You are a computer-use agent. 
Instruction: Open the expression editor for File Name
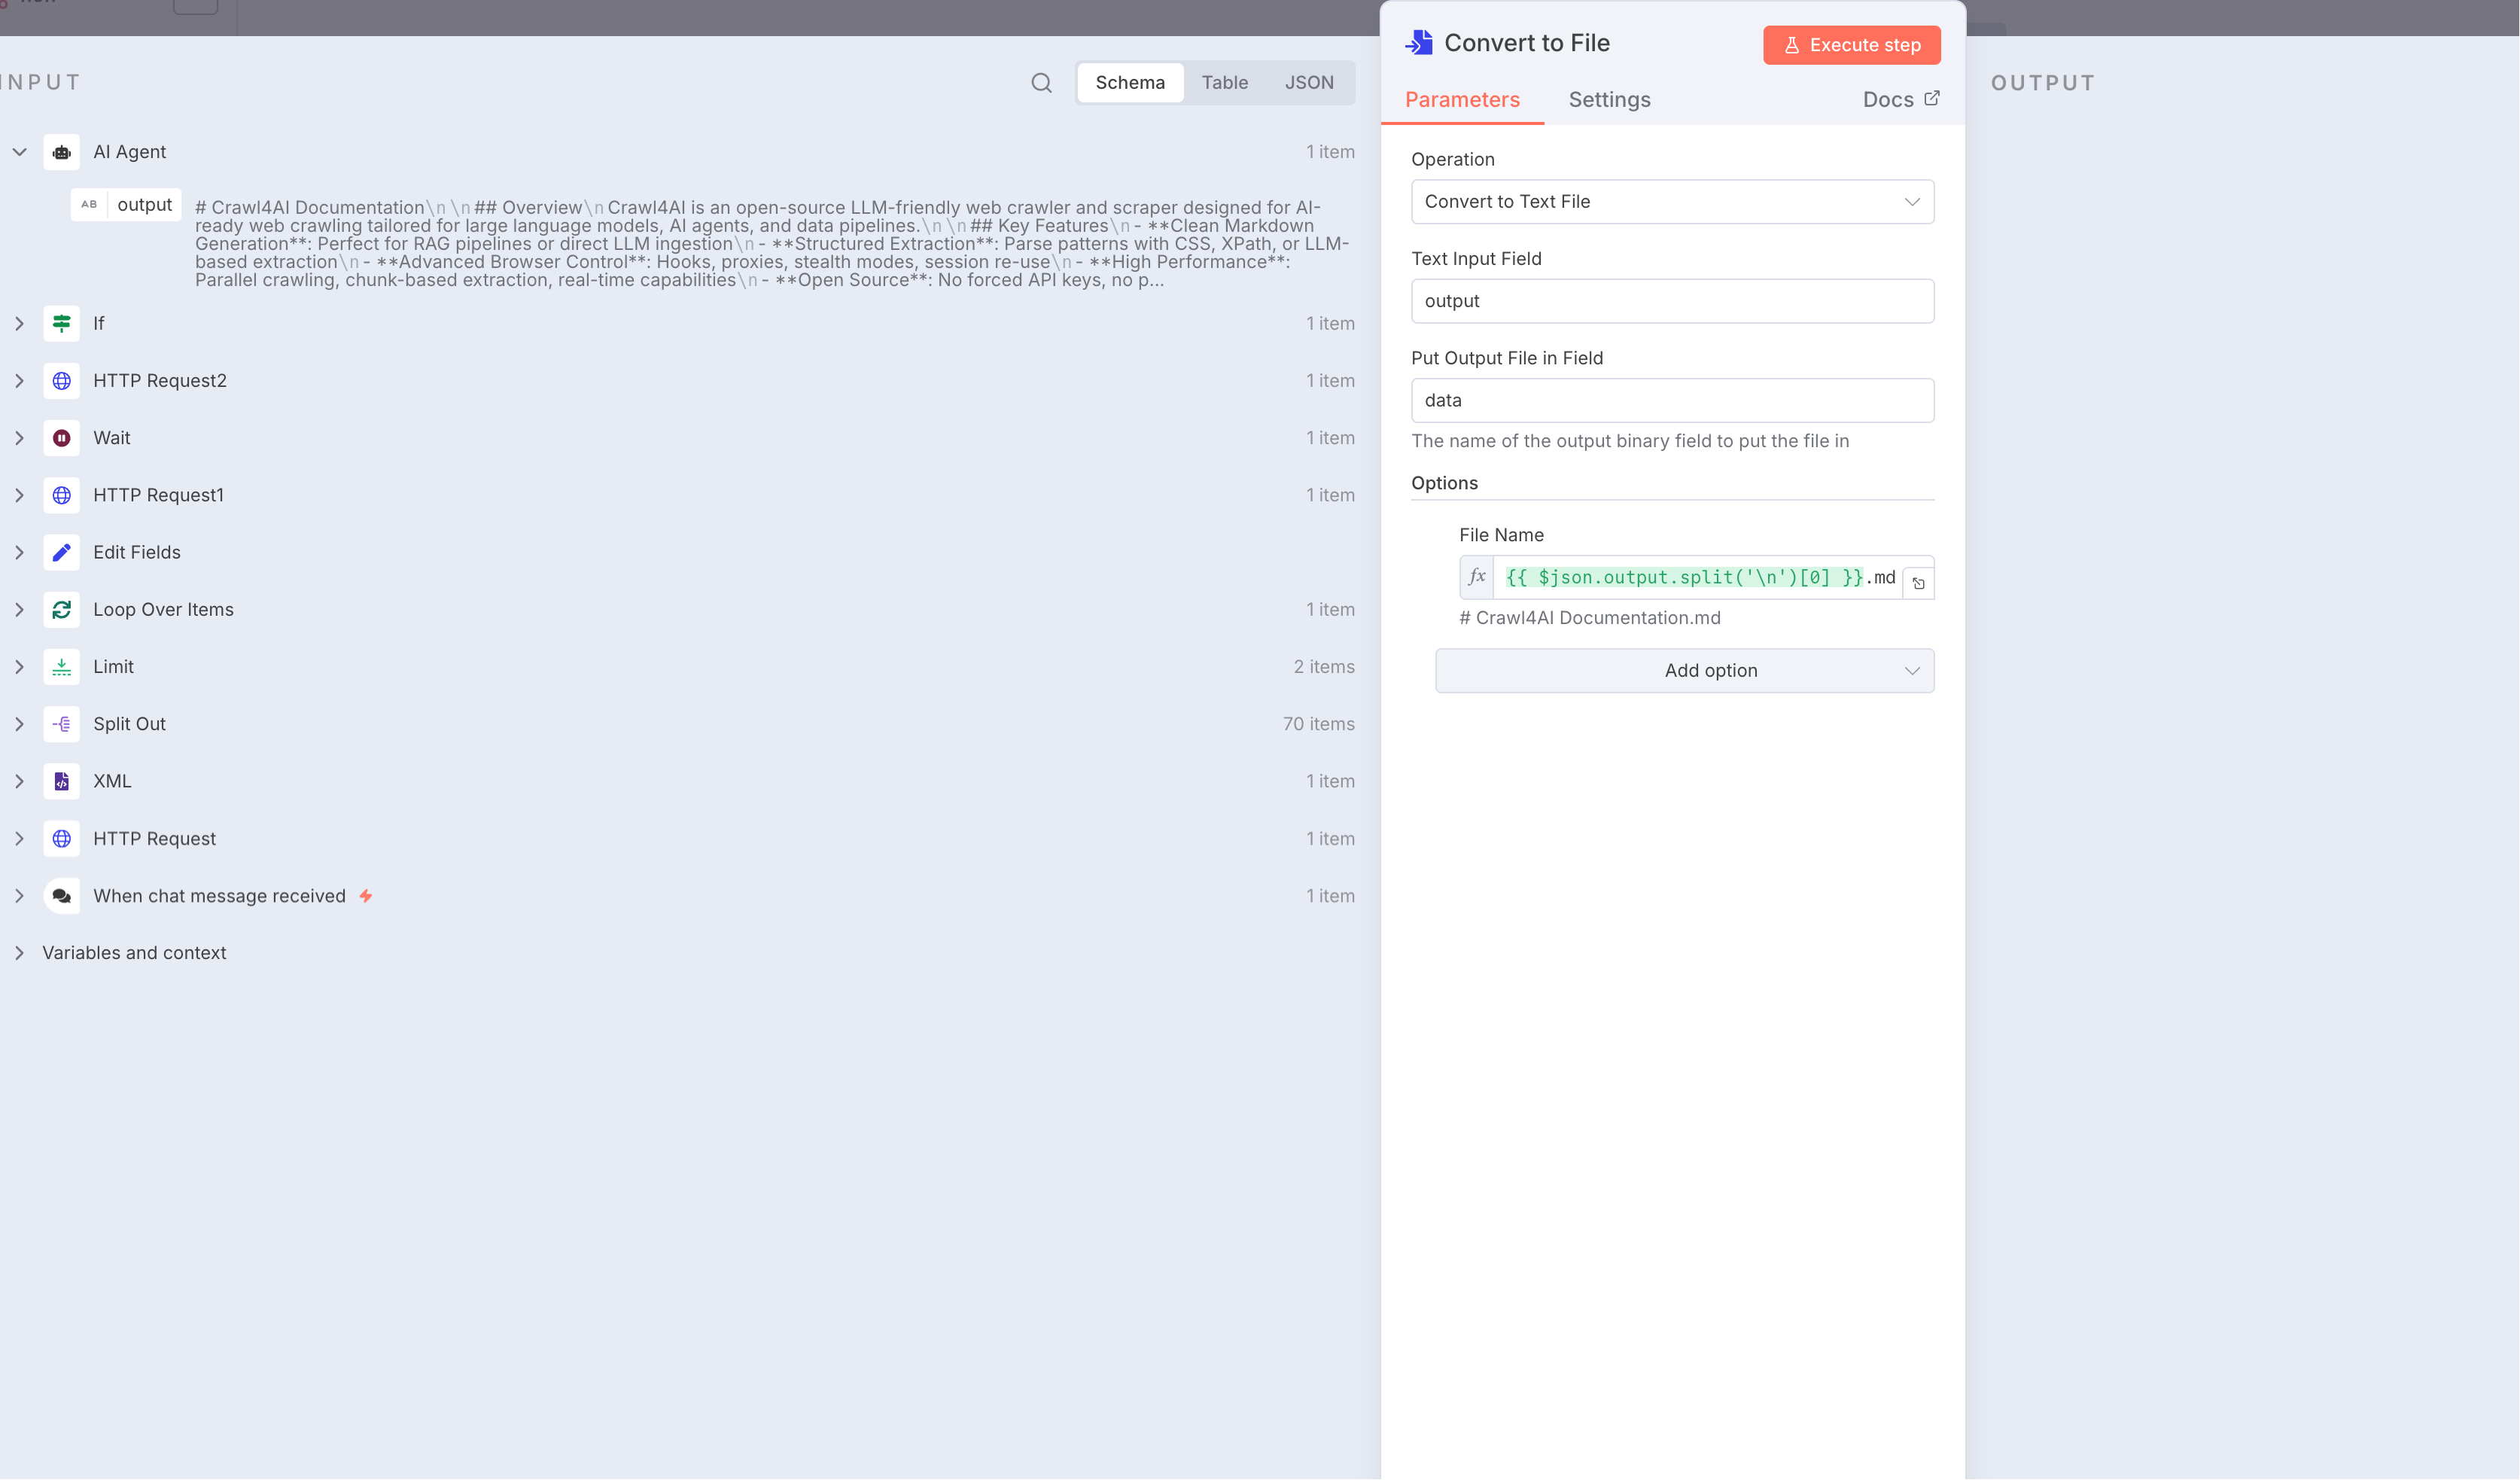[1918, 583]
